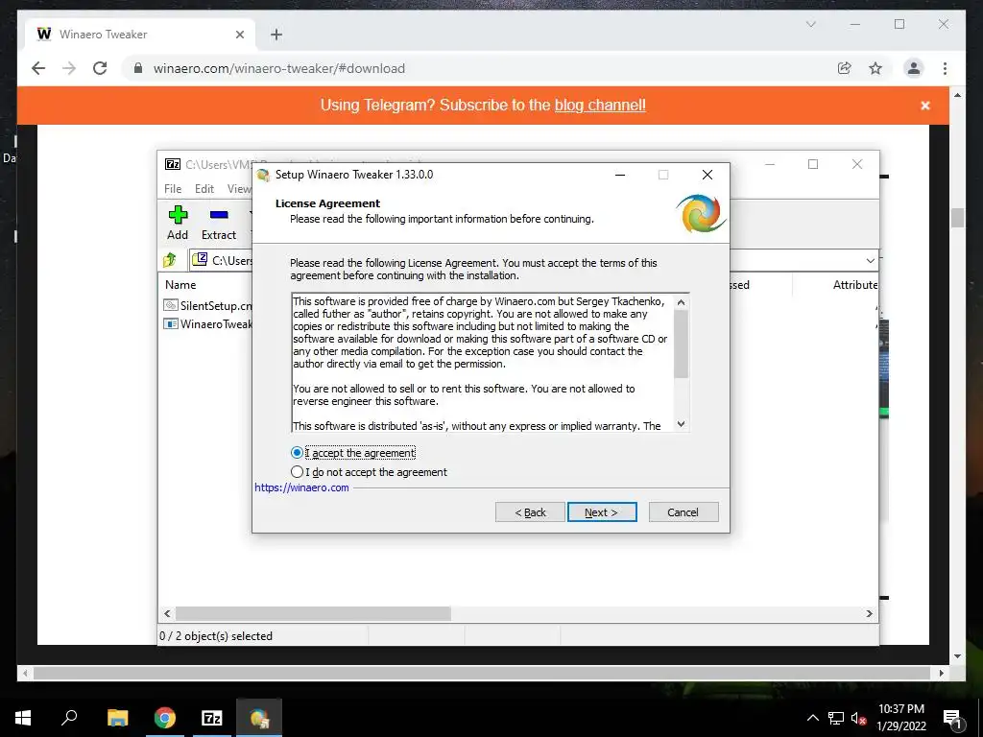This screenshot has height=737, width=983.
Task: Go forward in Chrome
Action: point(69,68)
